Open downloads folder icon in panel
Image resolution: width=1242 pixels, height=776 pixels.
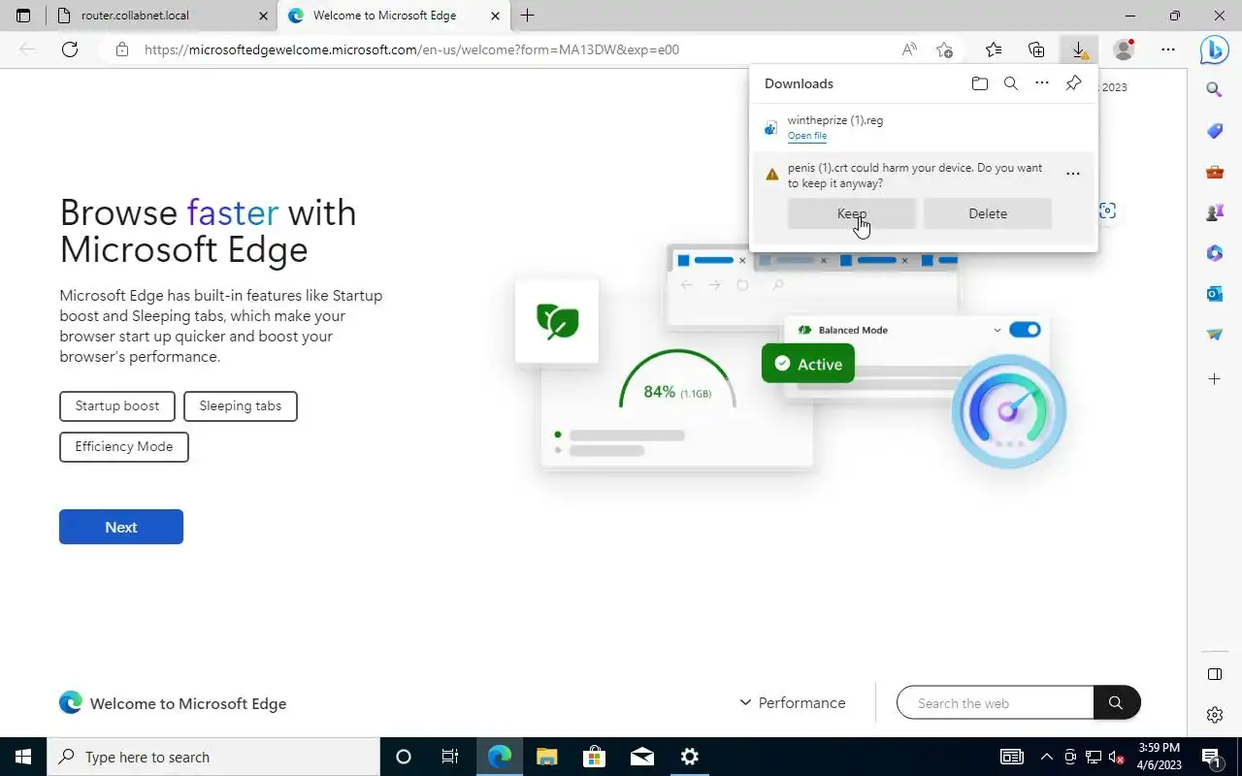980,83
